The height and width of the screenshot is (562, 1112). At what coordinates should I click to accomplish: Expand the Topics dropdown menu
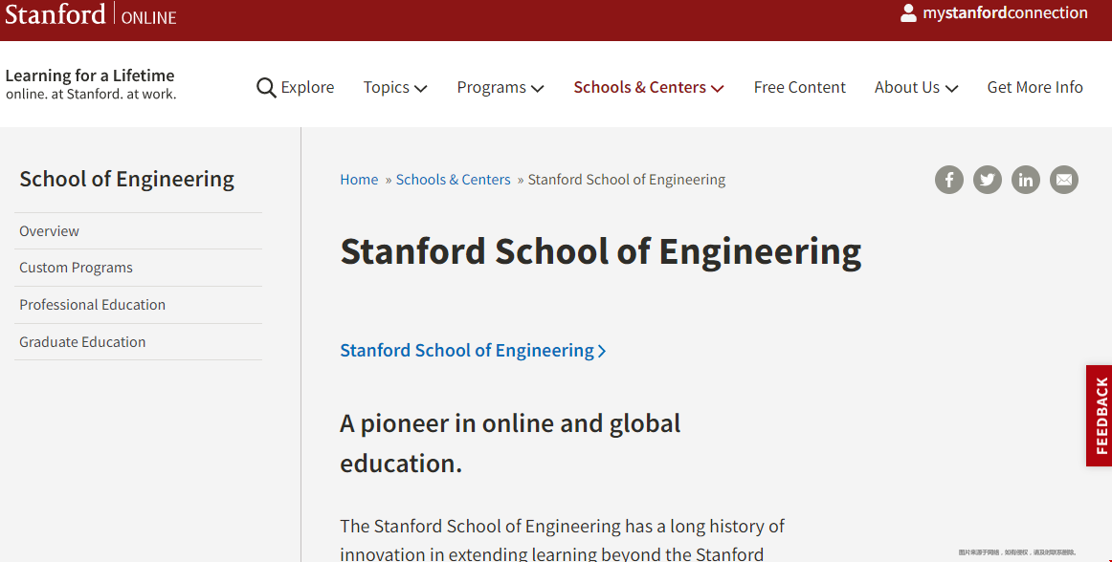(395, 87)
